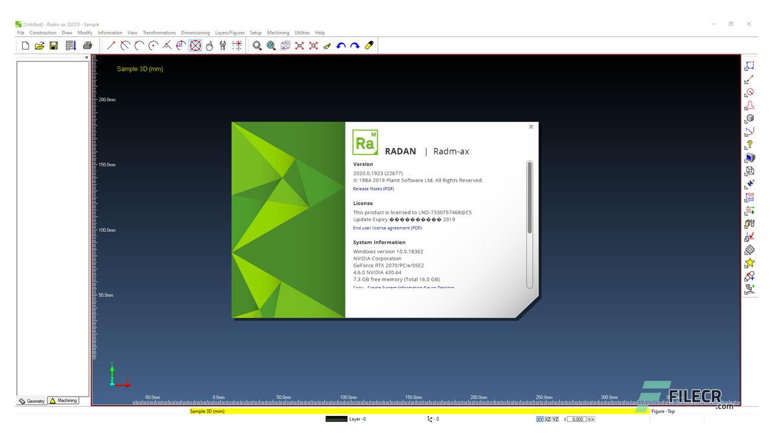Viewport: 776px width, 436px height.
Task: Switch to the Machining tab at bottom
Action: [64, 401]
